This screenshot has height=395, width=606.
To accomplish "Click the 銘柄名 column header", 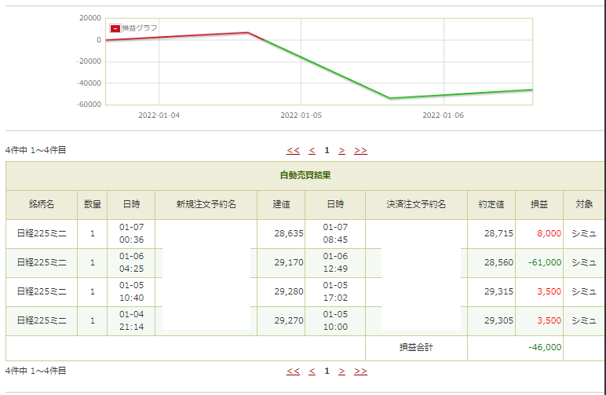I will 42,204.
